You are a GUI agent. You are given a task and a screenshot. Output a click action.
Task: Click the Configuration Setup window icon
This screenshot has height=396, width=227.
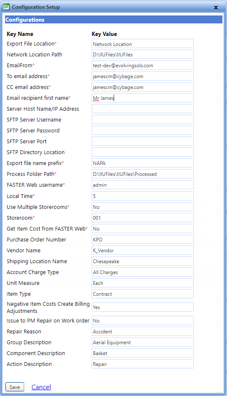(x=6, y=7)
